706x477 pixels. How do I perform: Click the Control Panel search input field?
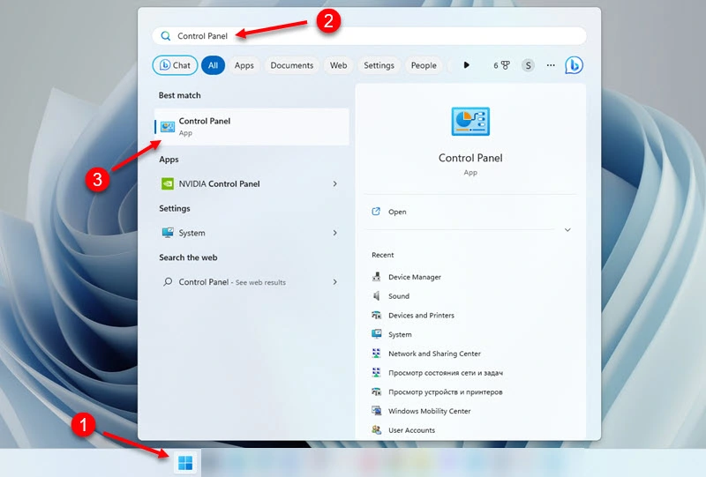point(369,36)
